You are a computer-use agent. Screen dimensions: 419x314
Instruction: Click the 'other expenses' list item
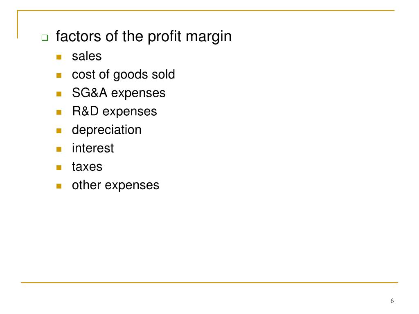(115, 186)
